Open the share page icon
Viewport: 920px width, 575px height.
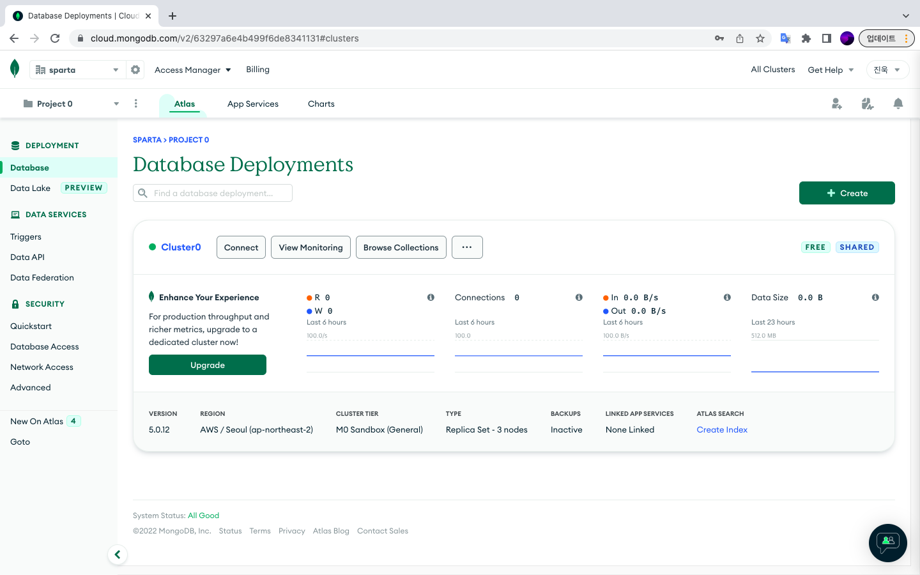740,38
